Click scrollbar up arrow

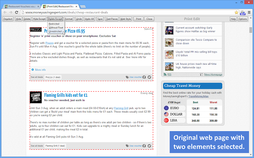click(x=250, y=18)
